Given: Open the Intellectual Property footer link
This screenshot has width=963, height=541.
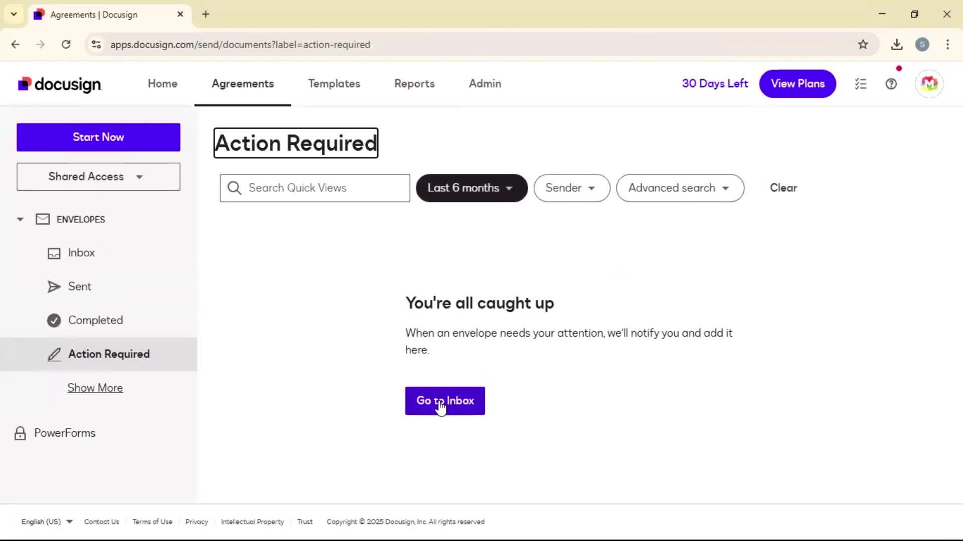Looking at the screenshot, I should [x=252, y=521].
